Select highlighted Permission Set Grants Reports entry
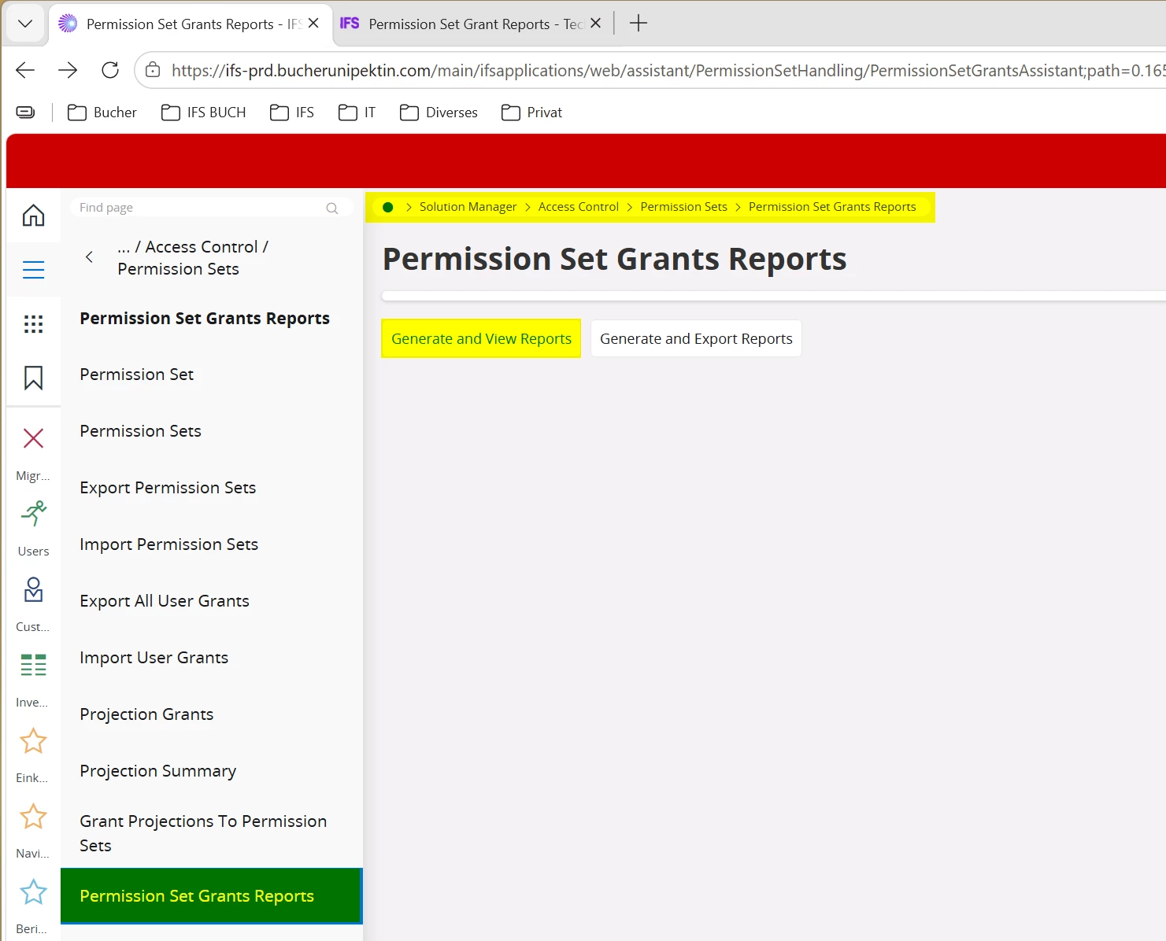The image size is (1166, 941). tap(211, 896)
